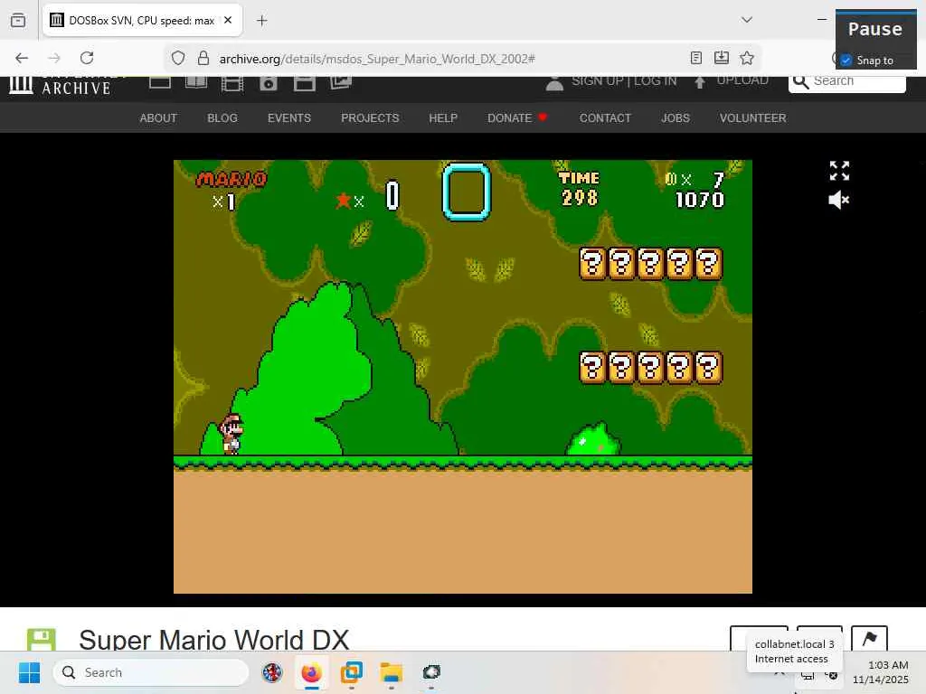Click the search magnifier icon in archive bar
926x694 pixels.
pyautogui.click(x=801, y=81)
